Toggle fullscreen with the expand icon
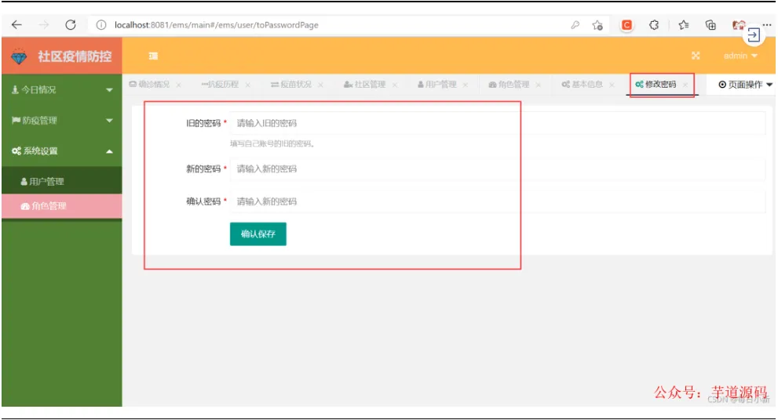778x420 pixels. [x=696, y=56]
